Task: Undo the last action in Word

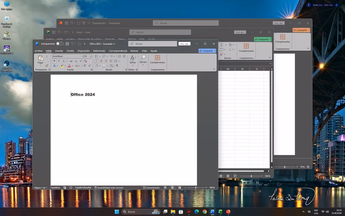Action: click(72, 44)
